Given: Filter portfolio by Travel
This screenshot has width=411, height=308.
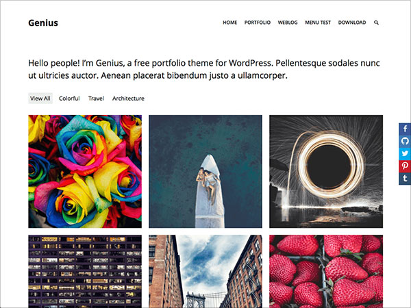Looking at the screenshot, I should [x=96, y=98].
